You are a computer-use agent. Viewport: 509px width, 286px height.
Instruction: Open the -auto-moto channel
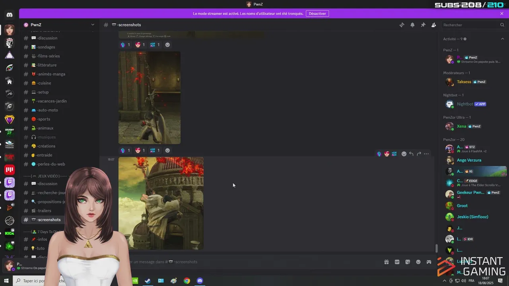(x=59, y=110)
